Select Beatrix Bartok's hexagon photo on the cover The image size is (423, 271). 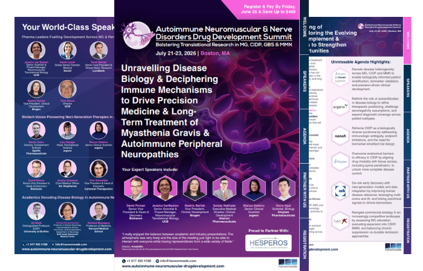[x=195, y=188]
